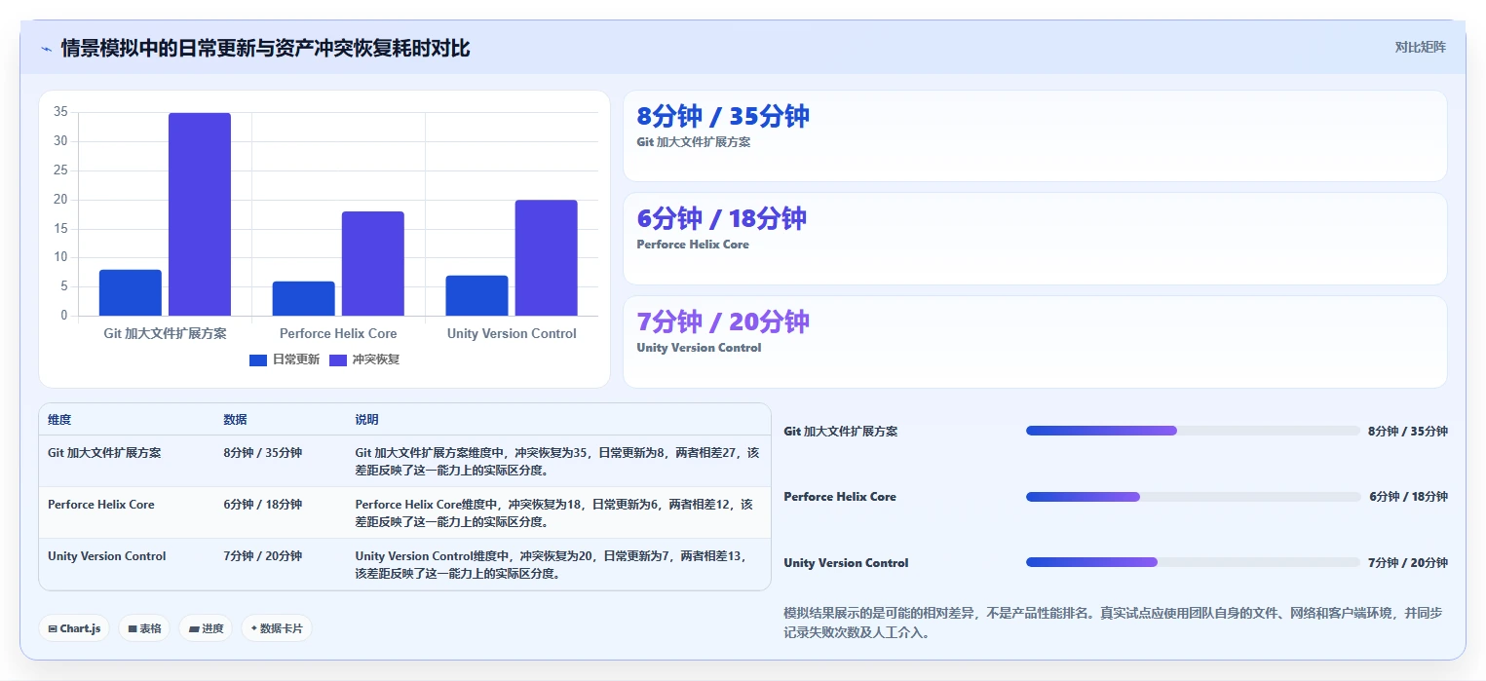Click Unity Version Control in the table's 维度 column
The width and height of the screenshot is (1486, 681).
[x=107, y=556]
